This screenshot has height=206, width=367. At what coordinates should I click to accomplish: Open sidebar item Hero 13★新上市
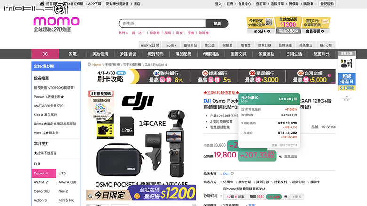coord(46,132)
